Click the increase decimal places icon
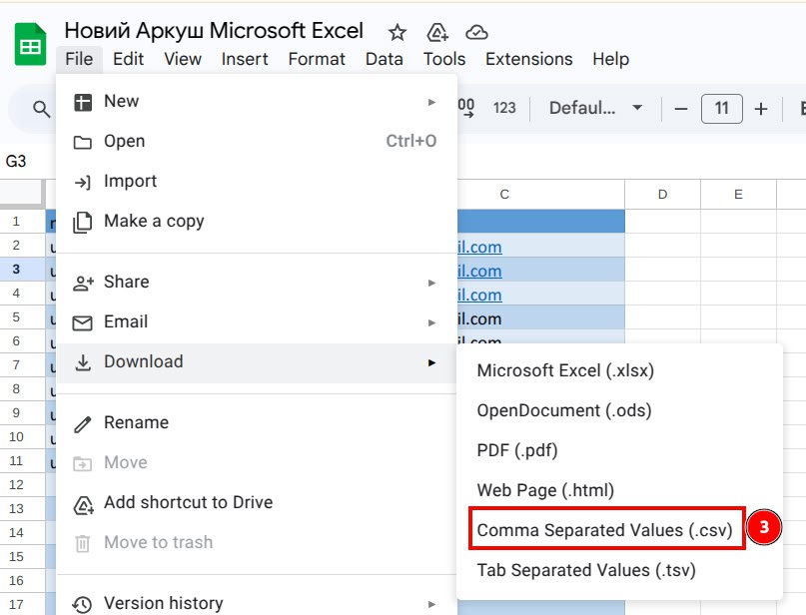This screenshot has height=615, width=806. point(465,108)
